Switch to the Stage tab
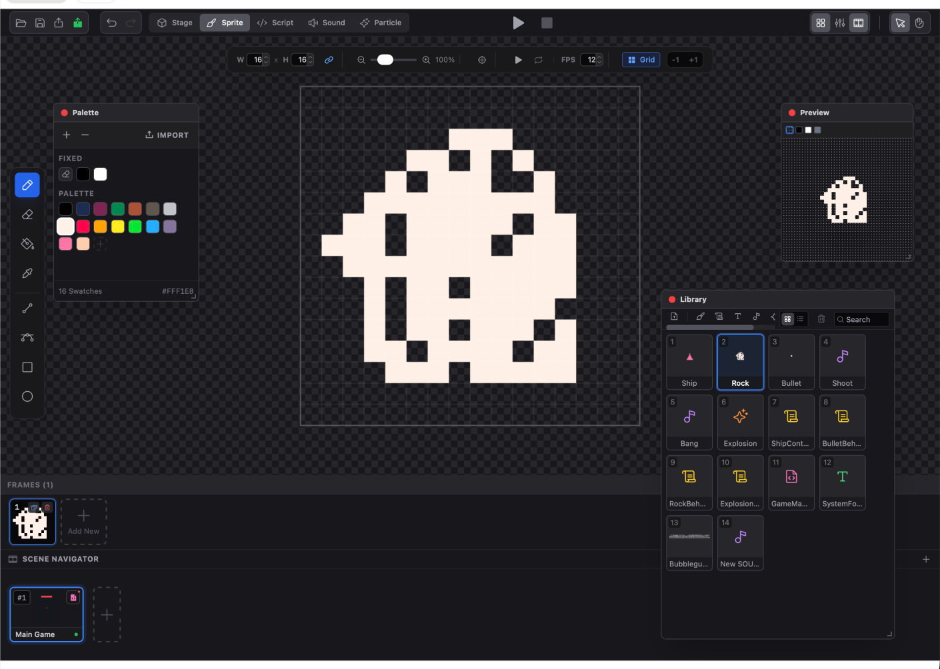Image resolution: width=940 pixels, height=669 pixels. tap(175, 23)
